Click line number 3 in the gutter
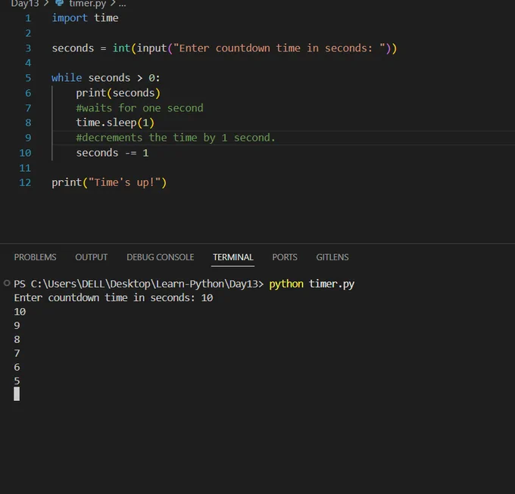 28,48
